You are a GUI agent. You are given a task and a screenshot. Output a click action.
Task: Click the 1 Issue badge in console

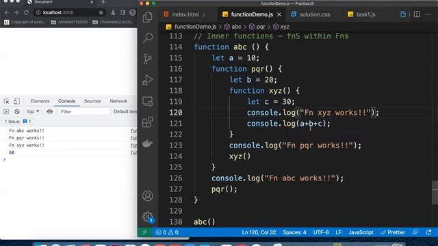click(18, 122)
